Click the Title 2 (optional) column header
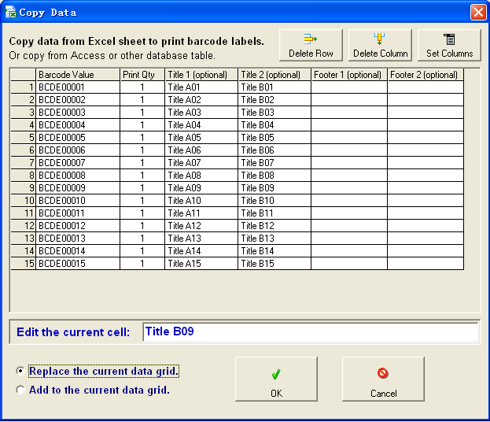The width and height of the screenshot is (490, 422). click(274, 75)
